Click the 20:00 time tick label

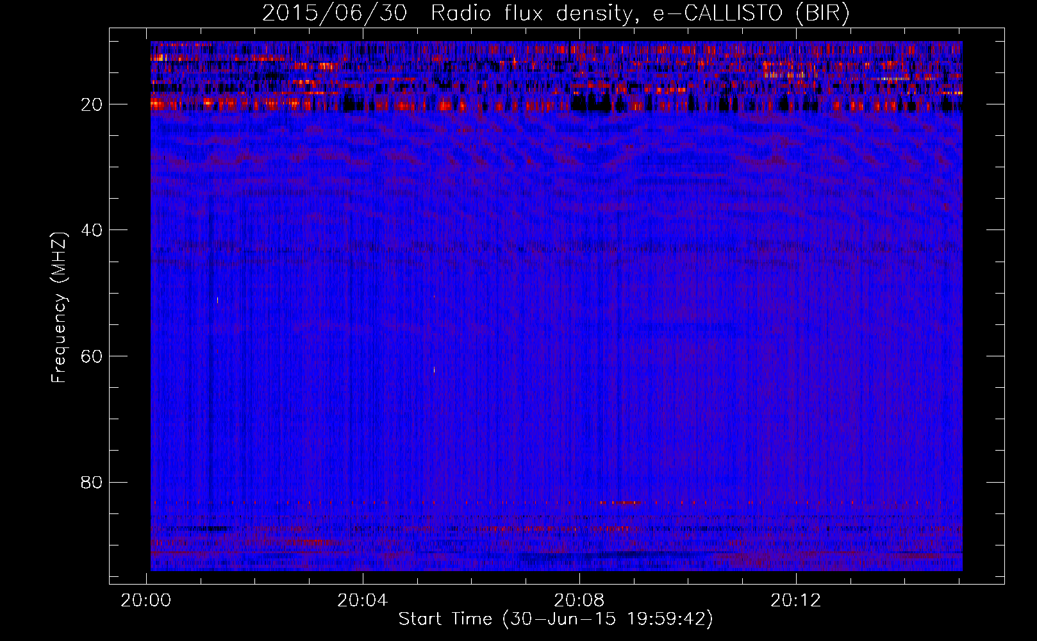[146, 601]
